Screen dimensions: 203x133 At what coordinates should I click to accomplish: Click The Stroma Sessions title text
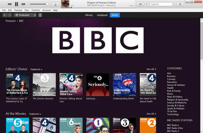[43, 99]
